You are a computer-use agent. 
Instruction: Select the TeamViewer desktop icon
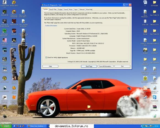pos(154,97)
